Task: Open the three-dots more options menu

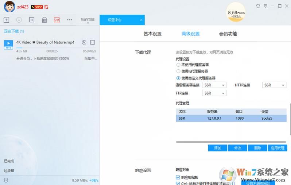Action: (x=70, y=20)
